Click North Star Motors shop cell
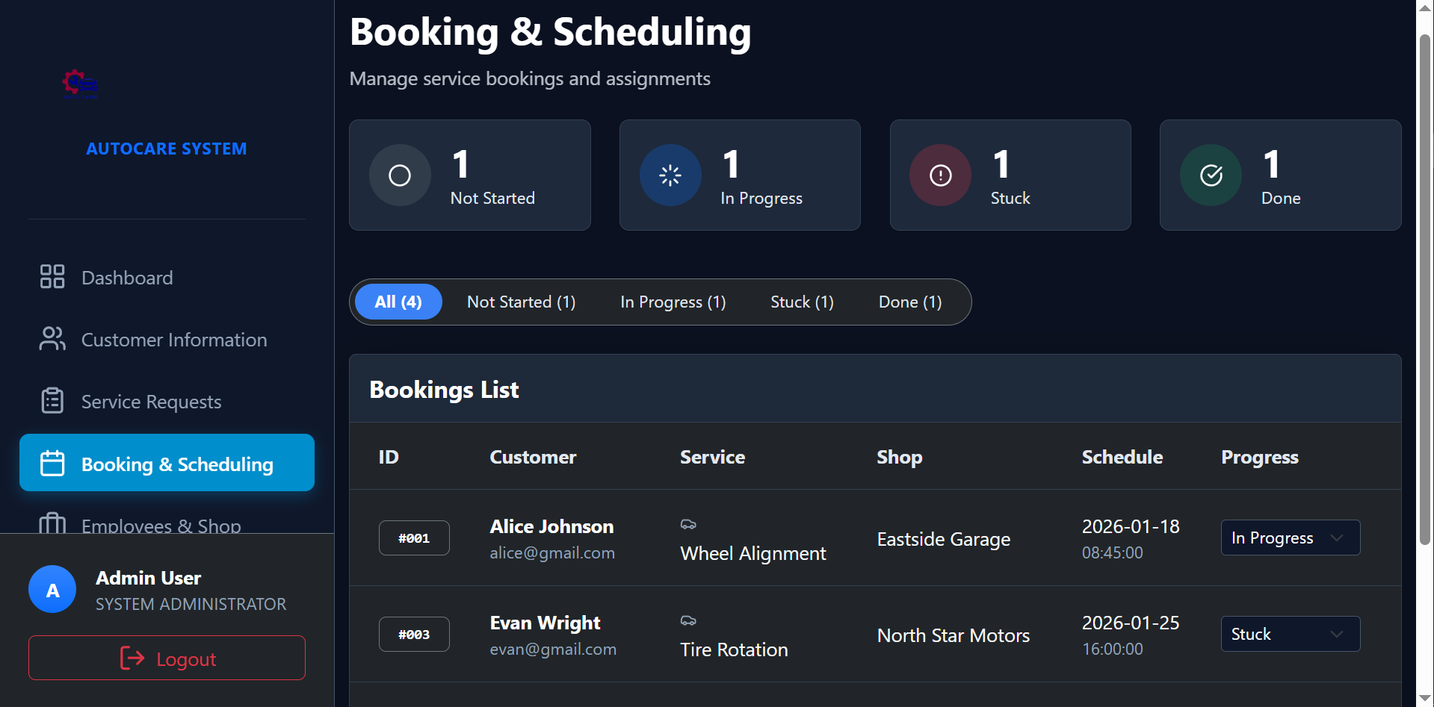 point(953,635)
